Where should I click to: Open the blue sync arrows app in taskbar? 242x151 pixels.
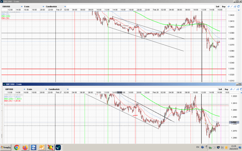pos(33,148)
